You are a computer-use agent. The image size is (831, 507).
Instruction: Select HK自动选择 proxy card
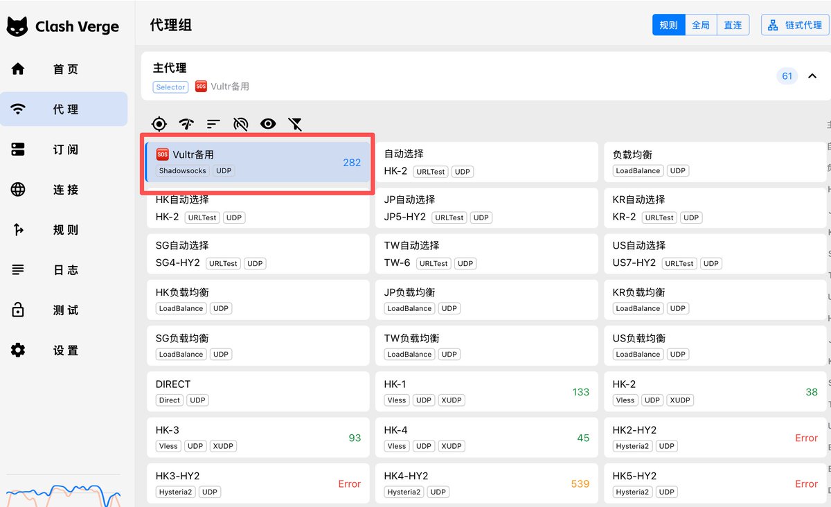pyautogui.click(x=258, y=208)
